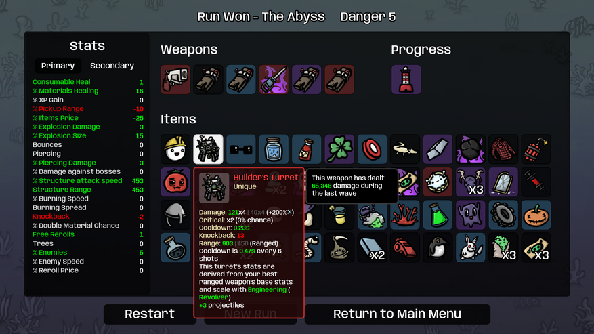Select the Revolver weapon icon

coord(175,80)
